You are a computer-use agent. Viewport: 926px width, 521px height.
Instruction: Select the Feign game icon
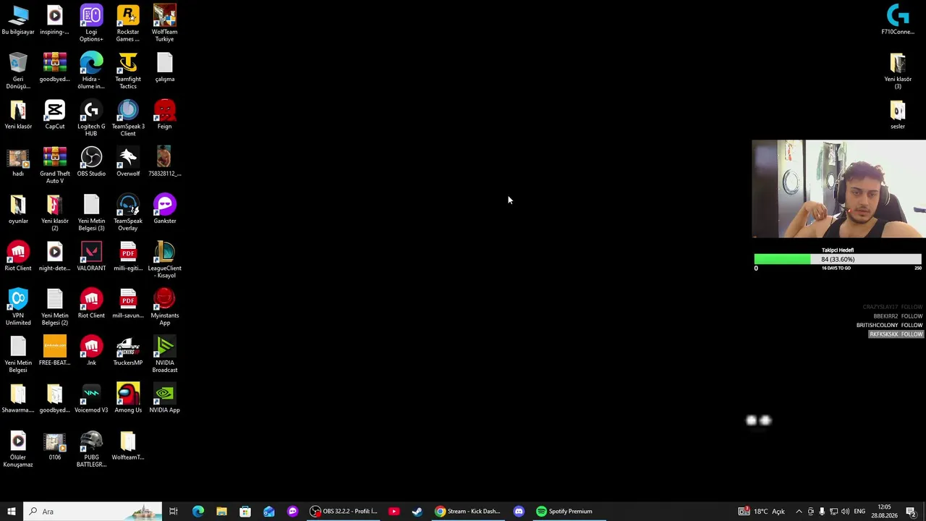click(165, 115)
